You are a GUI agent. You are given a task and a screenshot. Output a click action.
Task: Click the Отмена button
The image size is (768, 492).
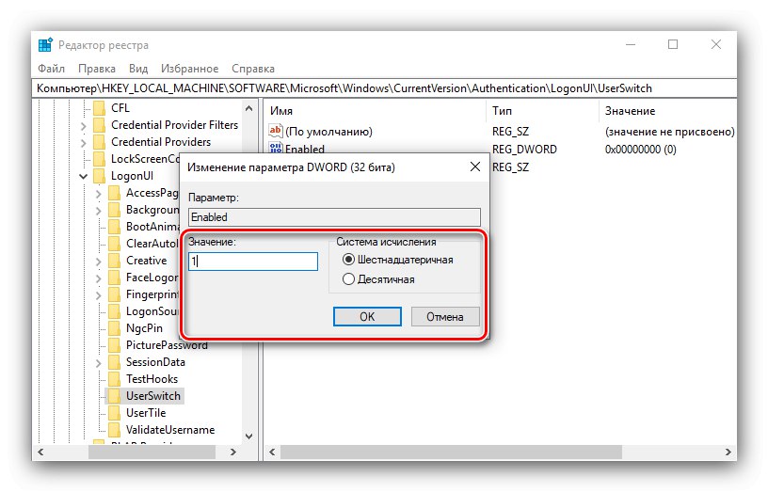(445, 317)
